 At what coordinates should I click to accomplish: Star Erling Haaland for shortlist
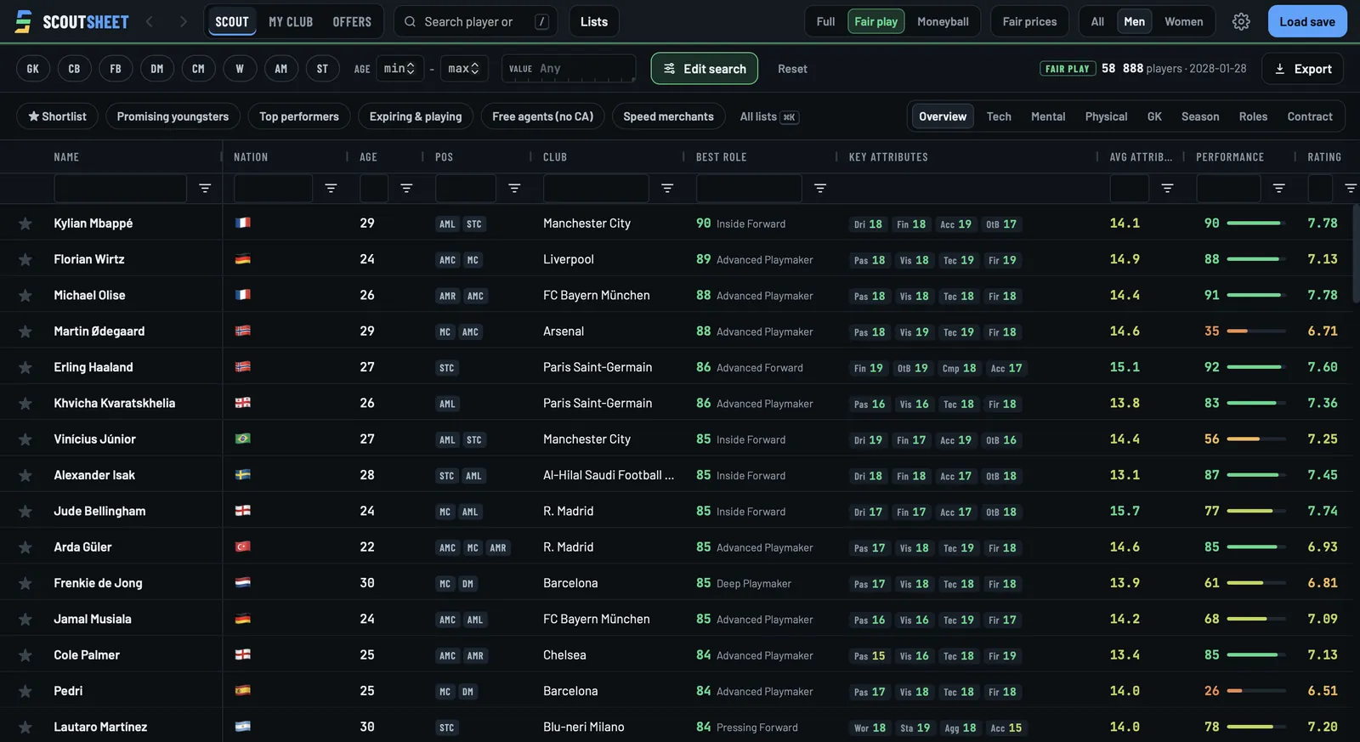click(x=25, y=367)
